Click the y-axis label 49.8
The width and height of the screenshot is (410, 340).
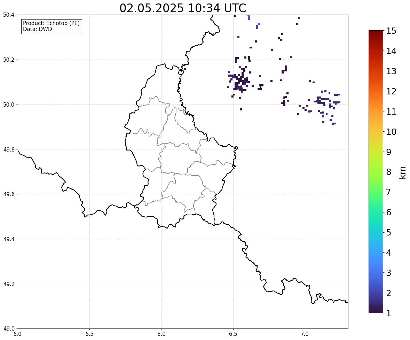(x=9, y=149)
